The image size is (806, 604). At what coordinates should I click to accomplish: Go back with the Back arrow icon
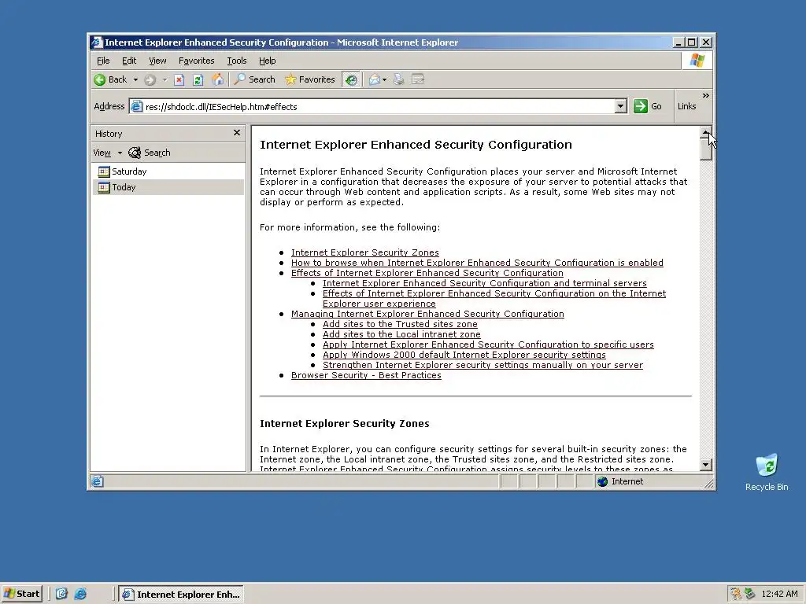(x=100, y=79)
